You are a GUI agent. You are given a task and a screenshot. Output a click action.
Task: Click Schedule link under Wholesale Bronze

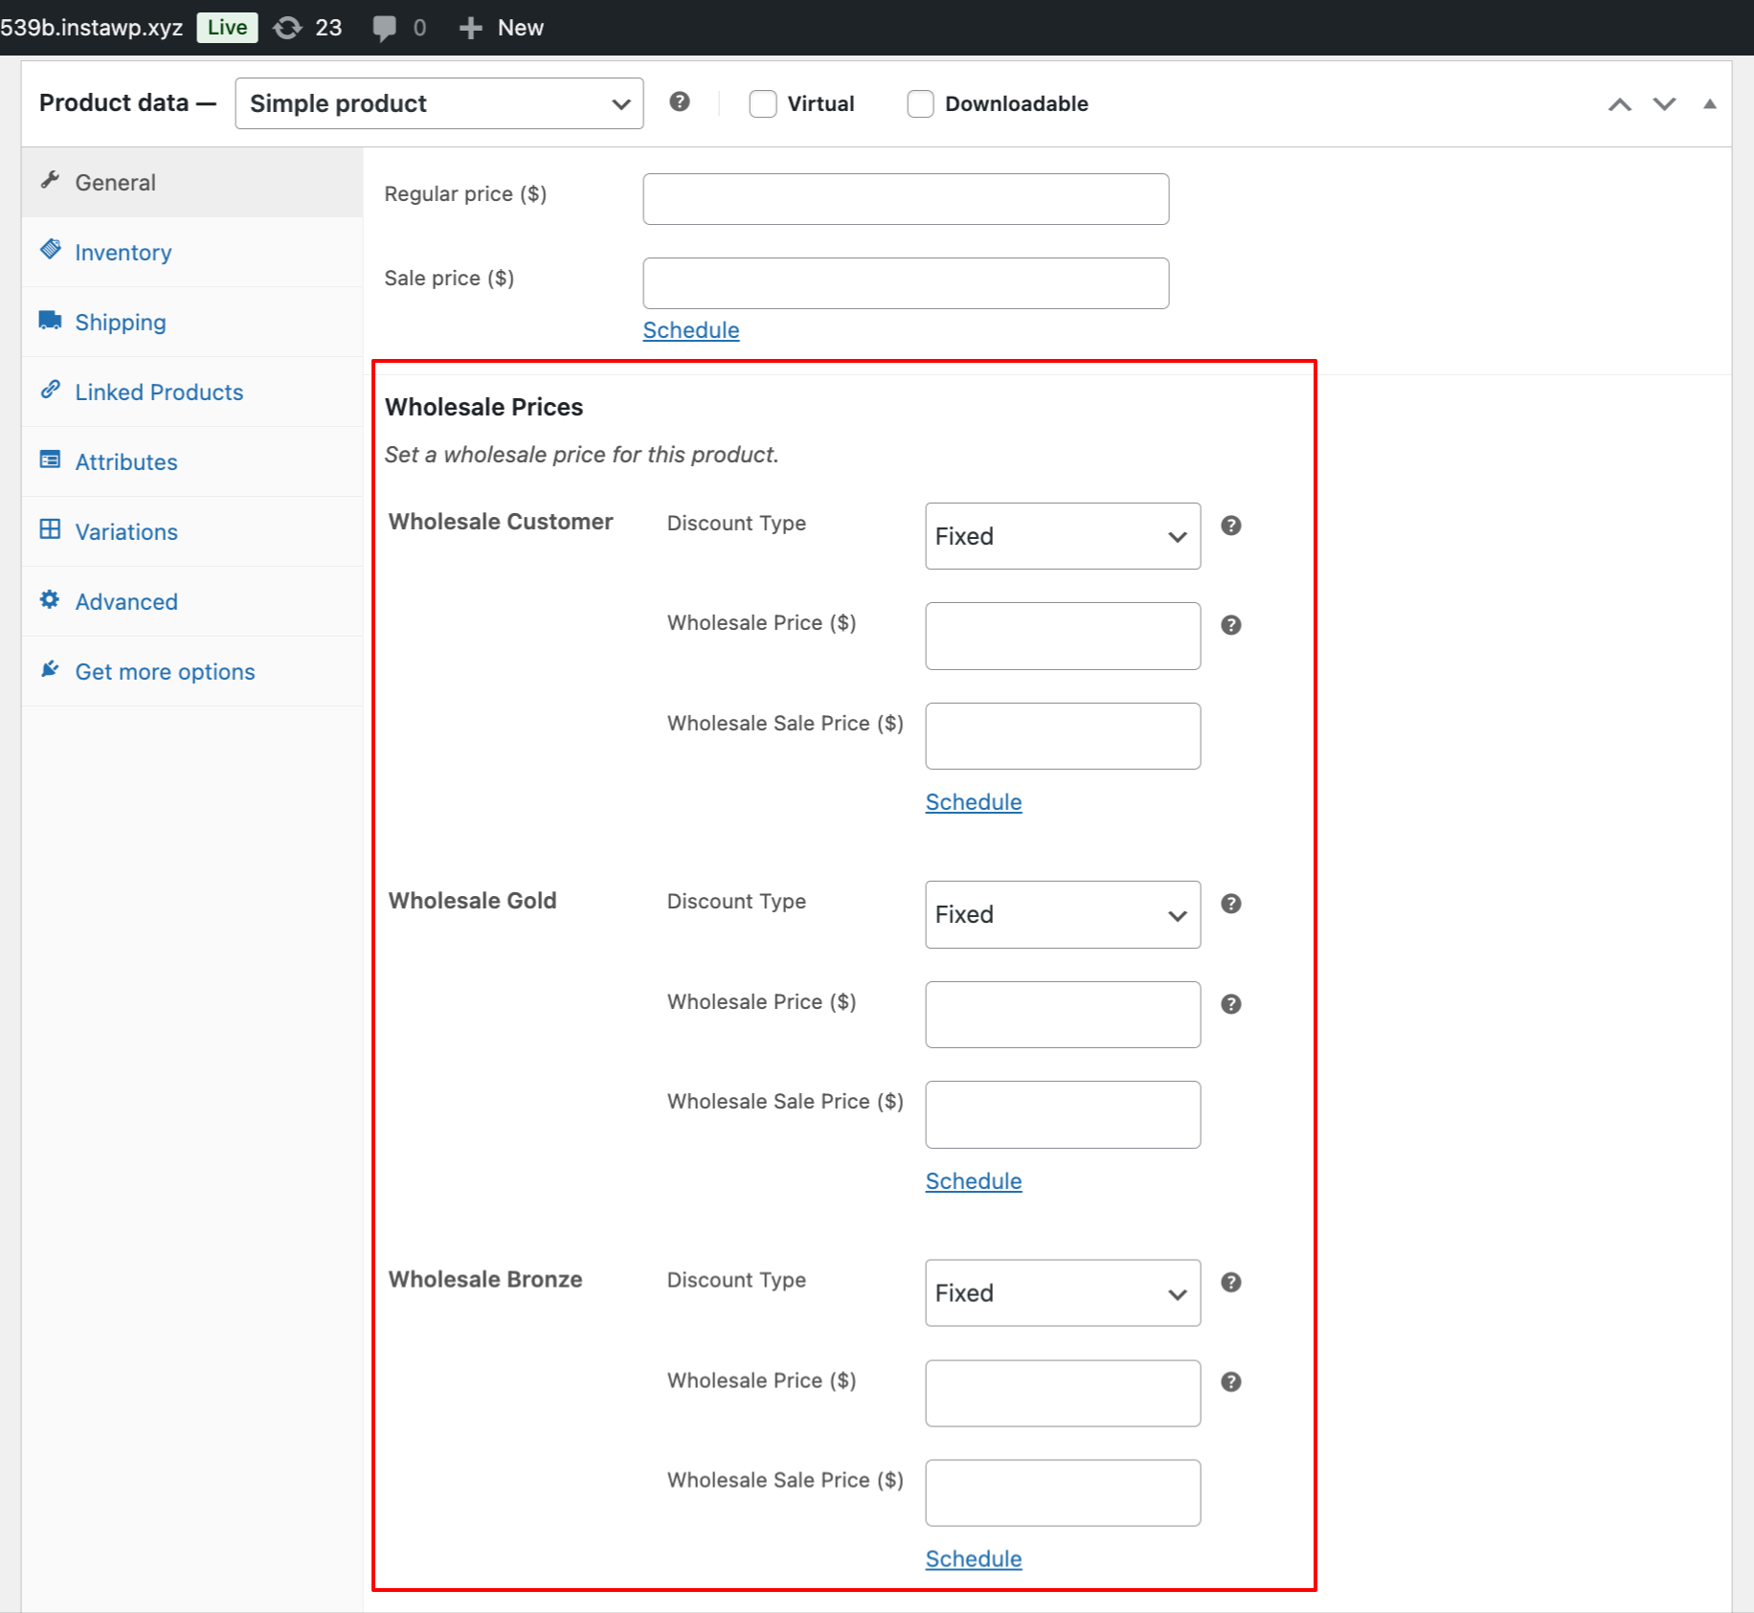[974, 1559]
